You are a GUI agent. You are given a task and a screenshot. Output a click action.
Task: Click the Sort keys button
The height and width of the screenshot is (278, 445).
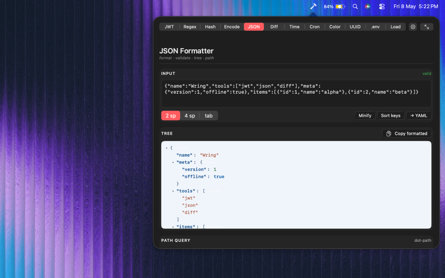point(391,116)
